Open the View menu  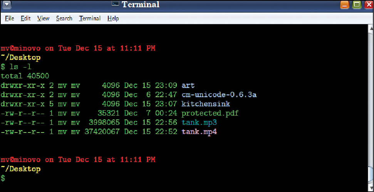44,18
